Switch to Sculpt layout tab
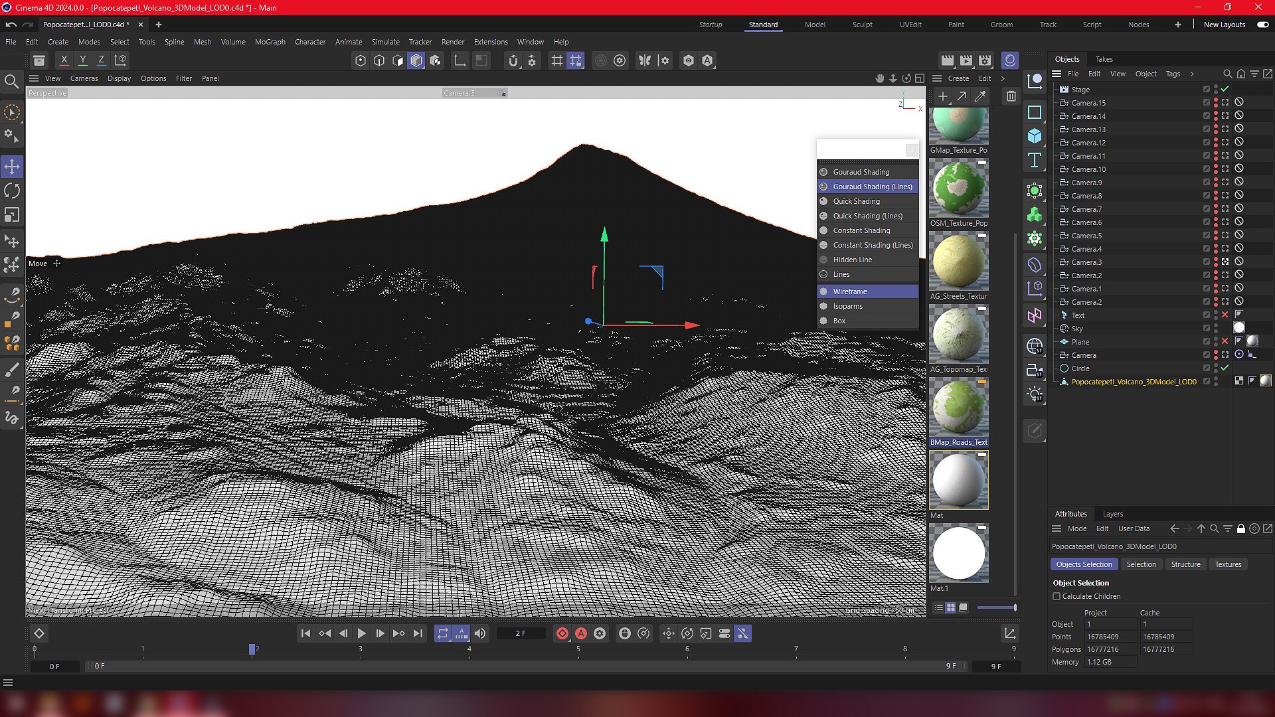 click(863, 25)
